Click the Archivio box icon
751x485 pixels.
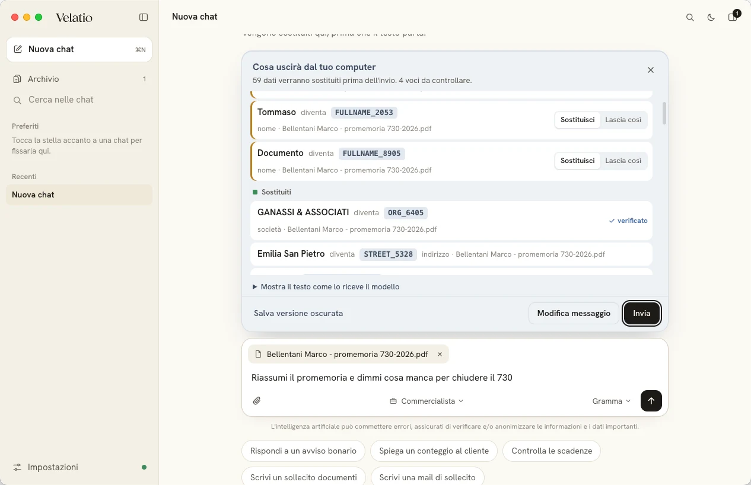[x=17, y=79]
